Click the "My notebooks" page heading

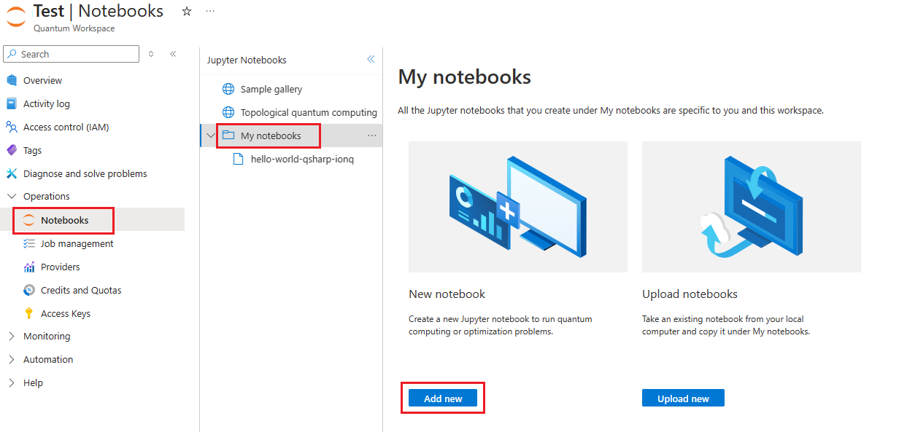(x=465, y=76)
